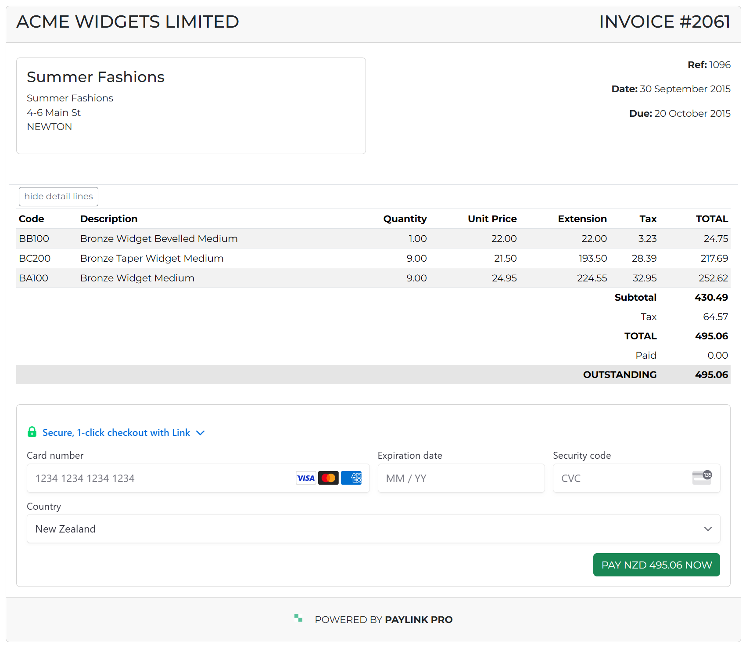Click the Country dropdown arrow

[x=707, y=529]
